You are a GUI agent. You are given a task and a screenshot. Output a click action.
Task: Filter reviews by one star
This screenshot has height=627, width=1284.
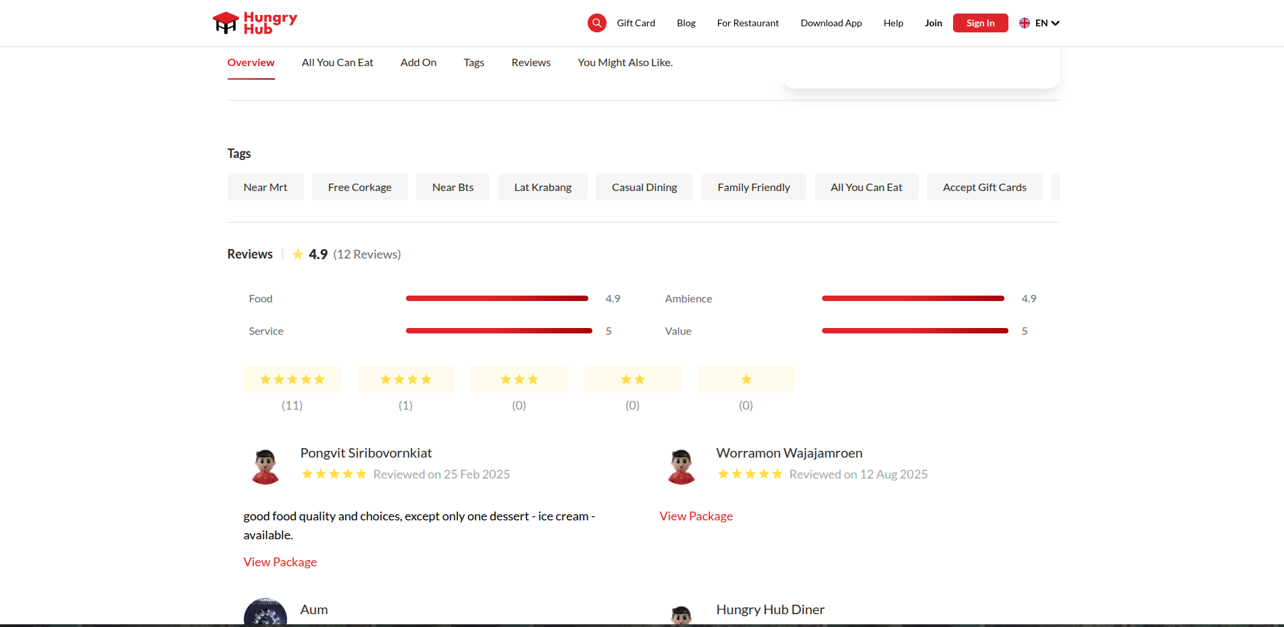click(x=746, y=379)
